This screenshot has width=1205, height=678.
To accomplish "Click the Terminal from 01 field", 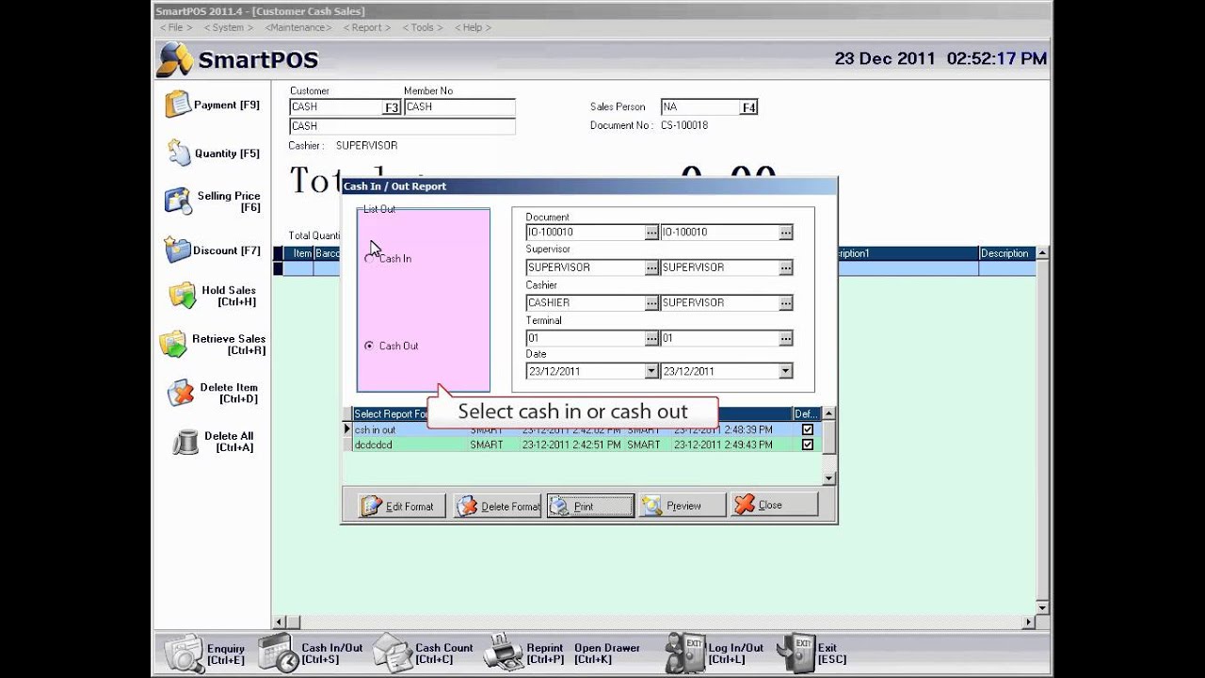I will 585,338.
